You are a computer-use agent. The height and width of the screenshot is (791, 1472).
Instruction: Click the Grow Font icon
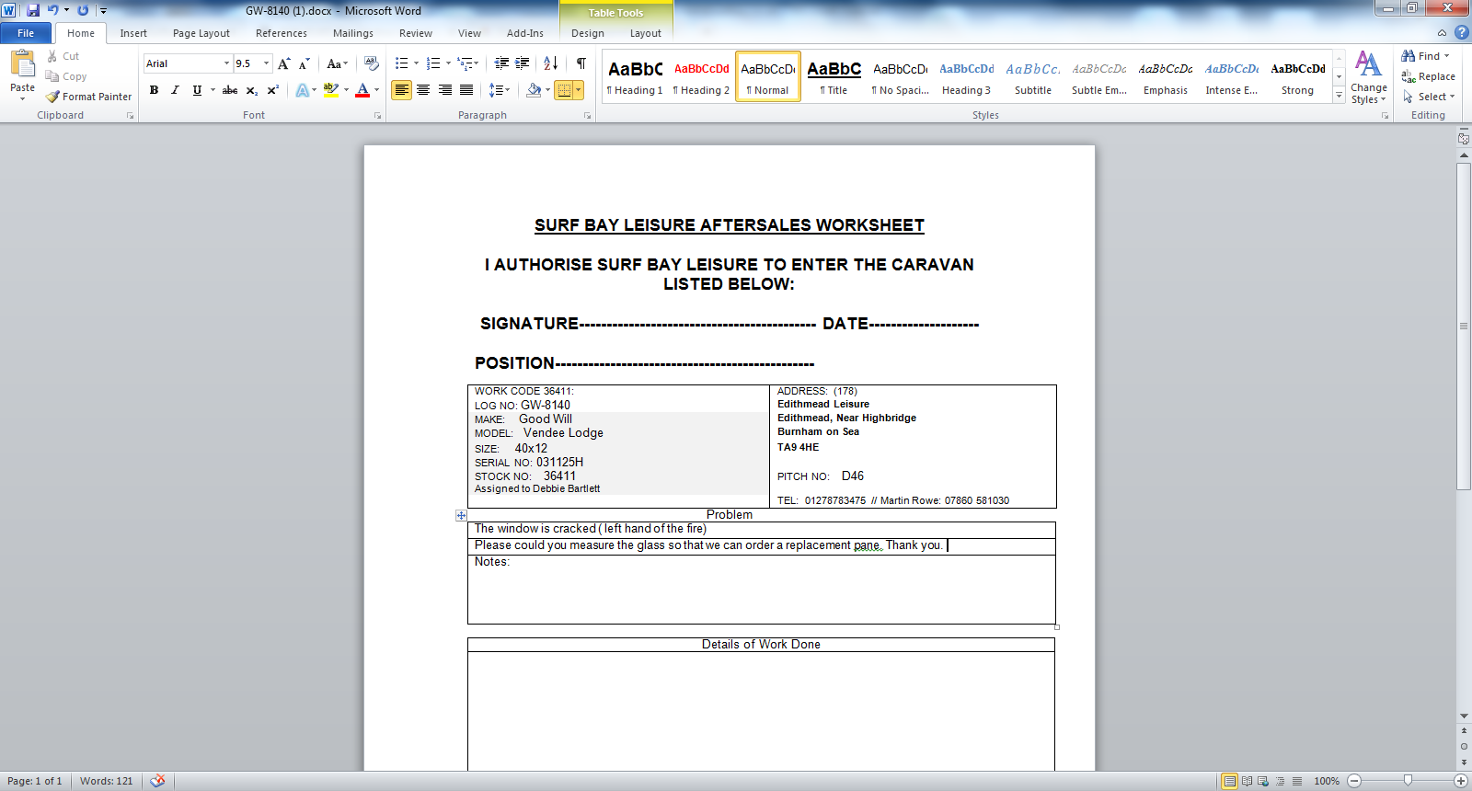point(284,63)
